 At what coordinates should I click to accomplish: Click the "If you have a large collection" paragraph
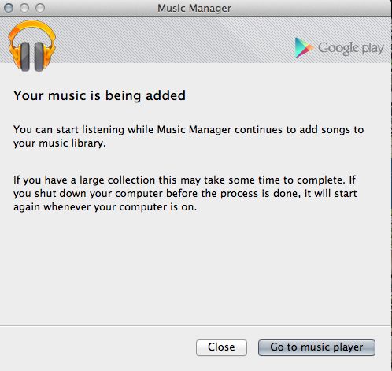[185, 193]
